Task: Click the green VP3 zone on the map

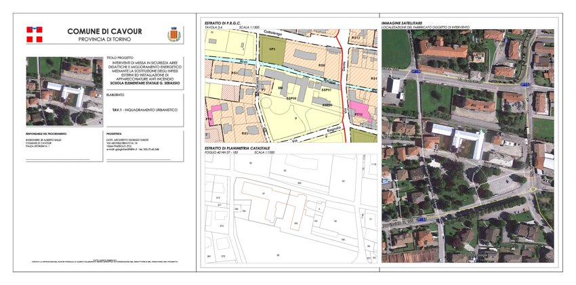Action: [x=272, y=49]
